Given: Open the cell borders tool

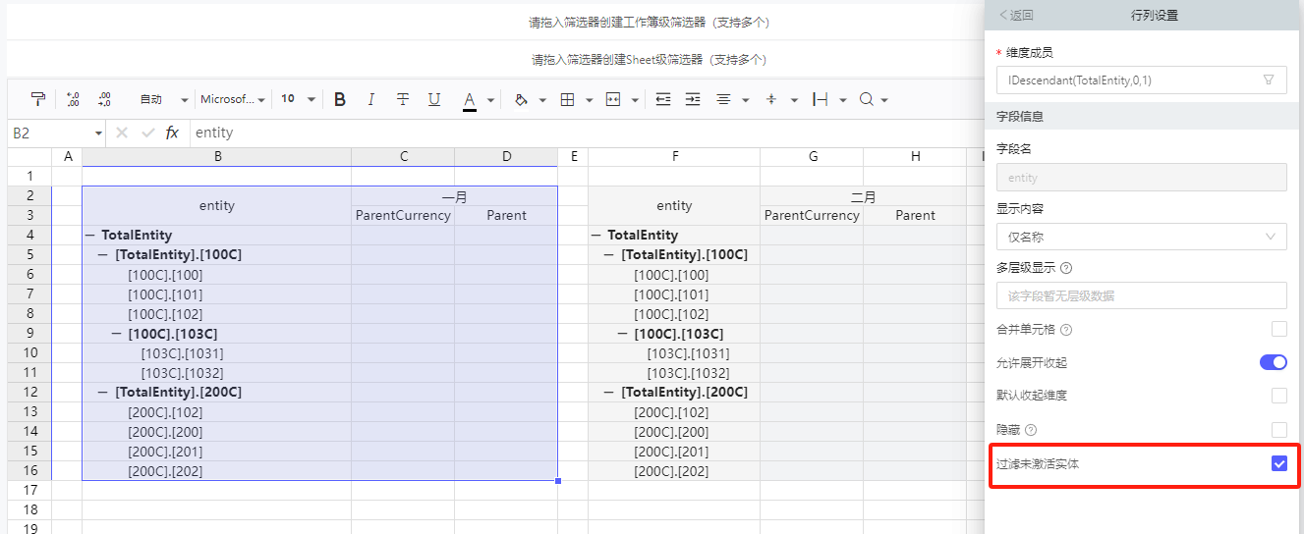Looking at the screenshot, I should [x=567, y=99].
